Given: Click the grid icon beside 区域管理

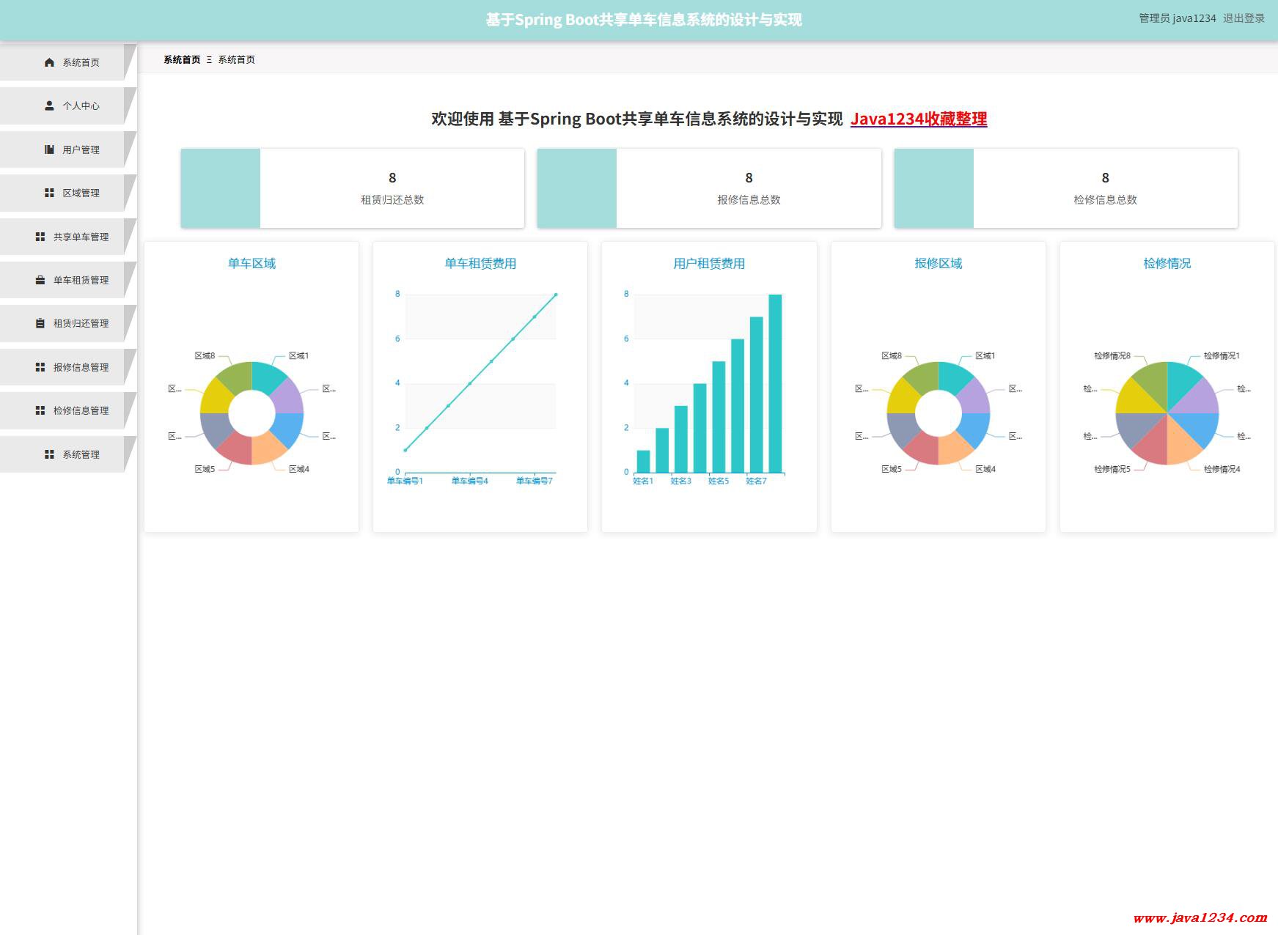Looking at the screenshot, I should (49, 193).
